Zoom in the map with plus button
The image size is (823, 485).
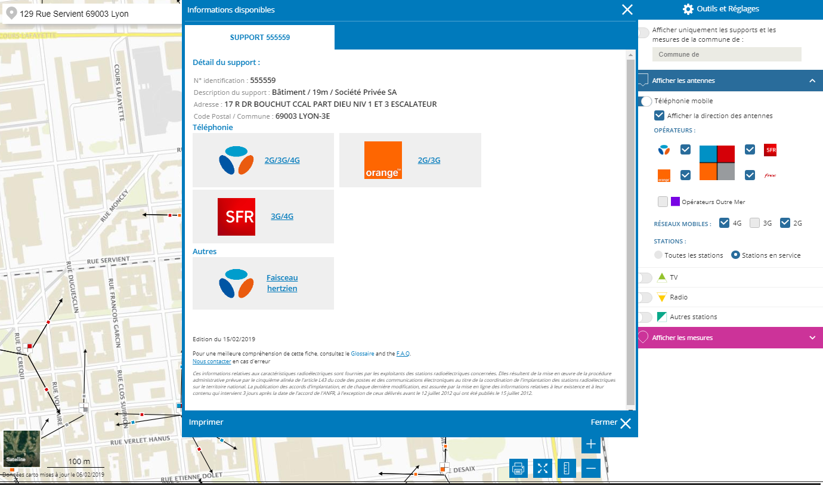[591, 444]
